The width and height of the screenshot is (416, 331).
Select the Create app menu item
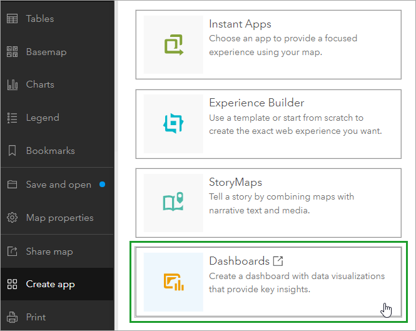pos(58,284)
